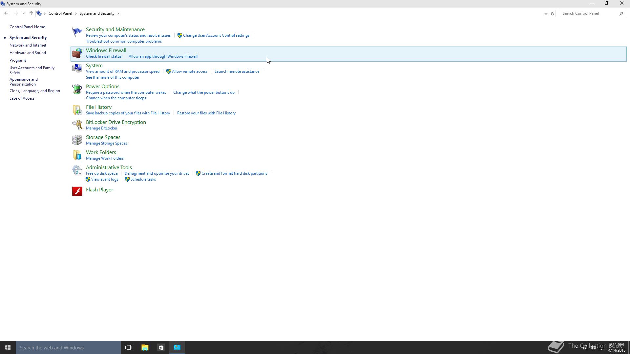Image resolution: width=630 pixels, height=354 pixels.
Task: Click Restore your files with File History
Action: 206,113
